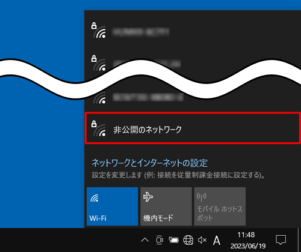
Task: Click the Meet Now camera tray icon
Action: pyautogui.click(x=160, y=240)
